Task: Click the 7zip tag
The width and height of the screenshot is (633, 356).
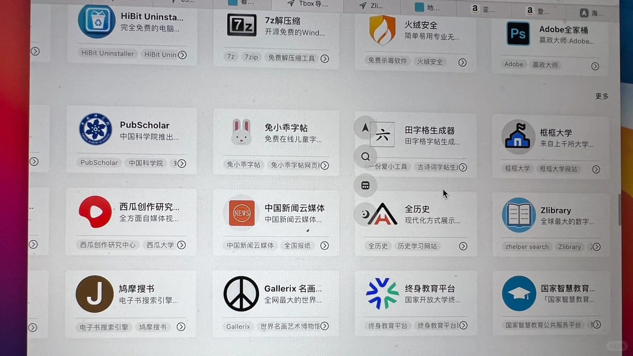Action: [251, 57]
